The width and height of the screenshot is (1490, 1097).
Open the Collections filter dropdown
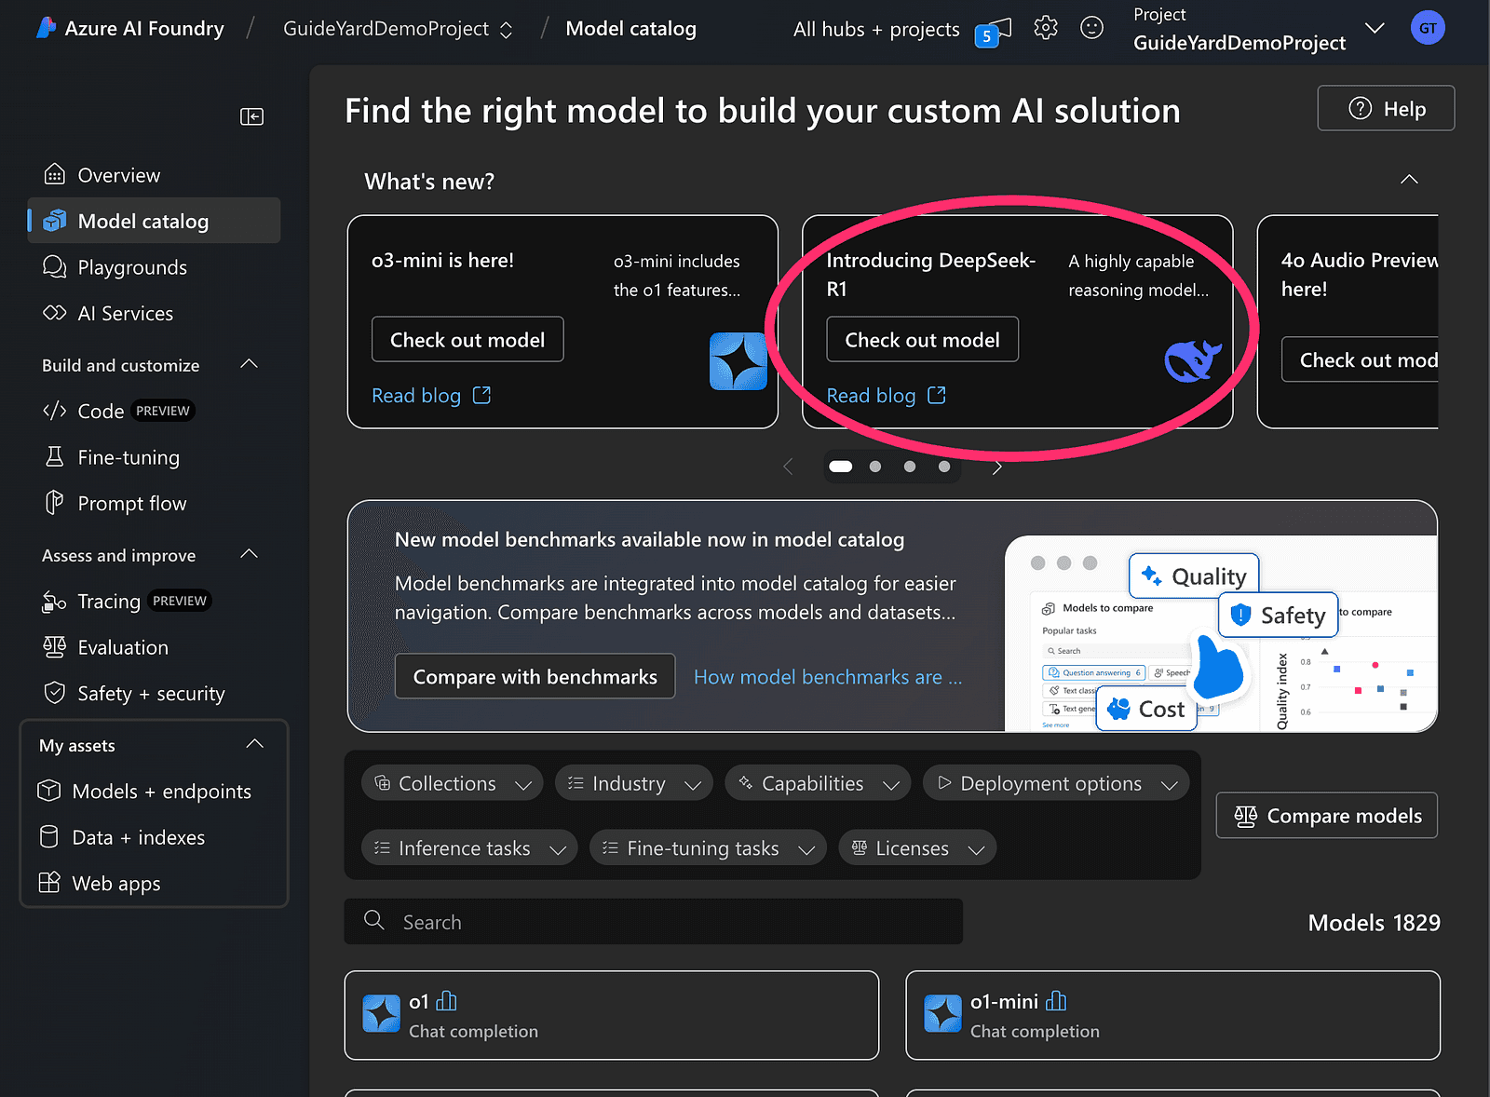tap(453, 783)
